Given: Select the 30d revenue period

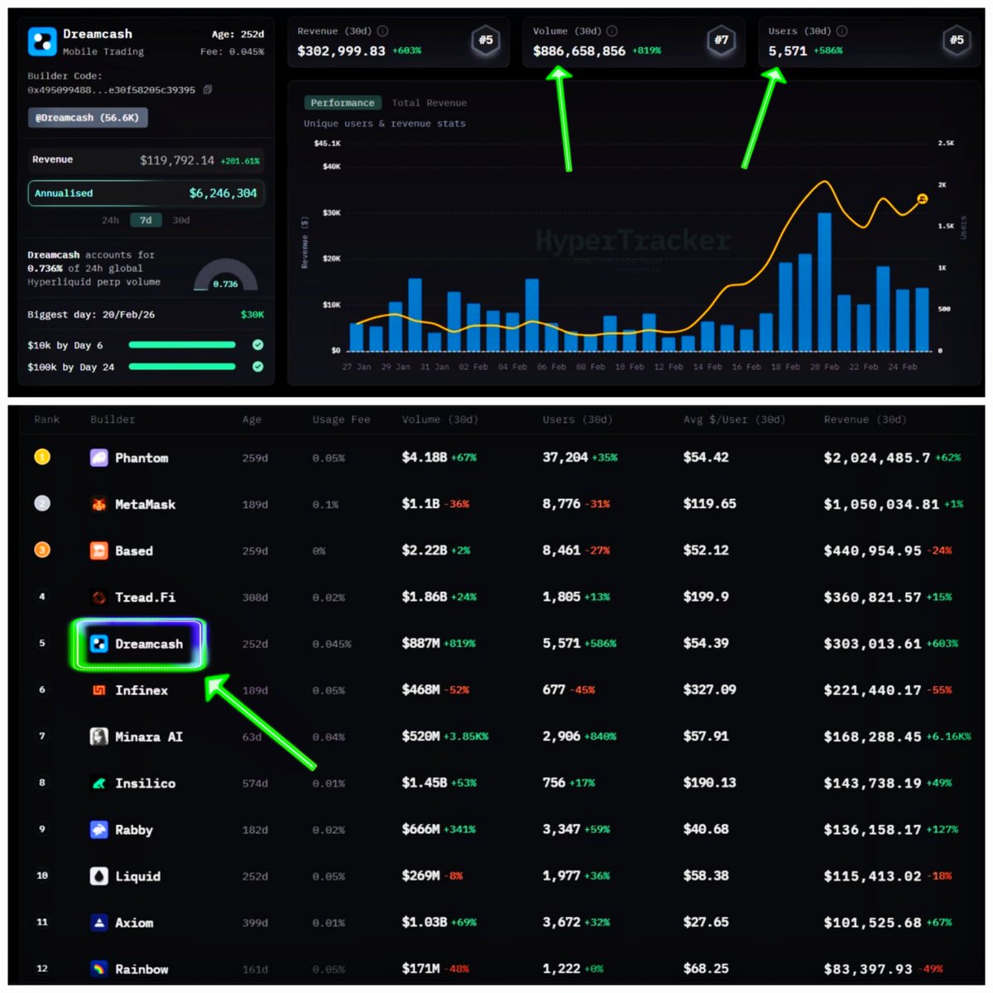Looking at the screenshot, I should [180, 220].
